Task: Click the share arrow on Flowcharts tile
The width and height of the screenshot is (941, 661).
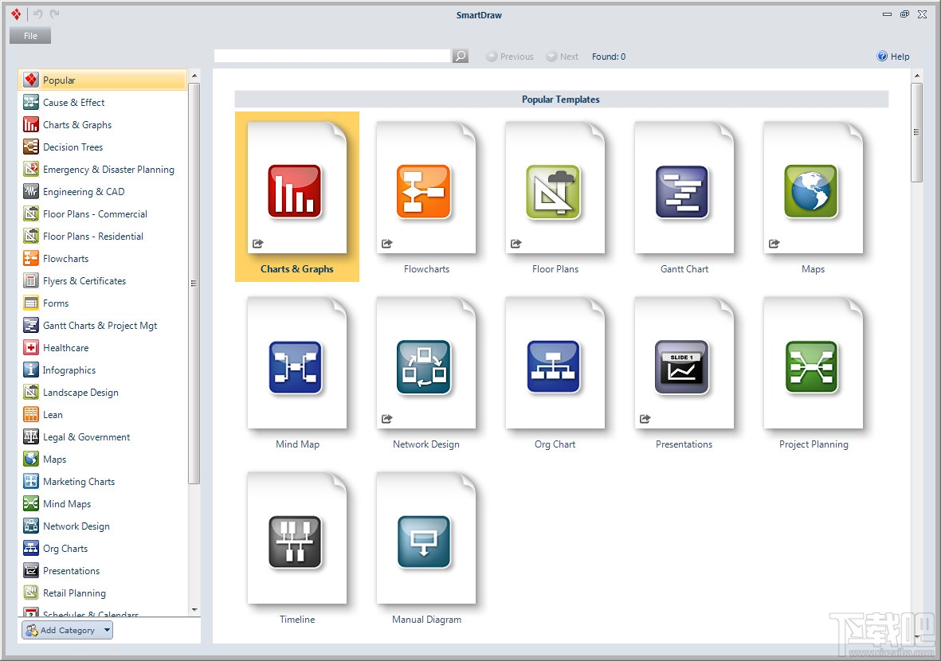Action: [x=387, y=244]
